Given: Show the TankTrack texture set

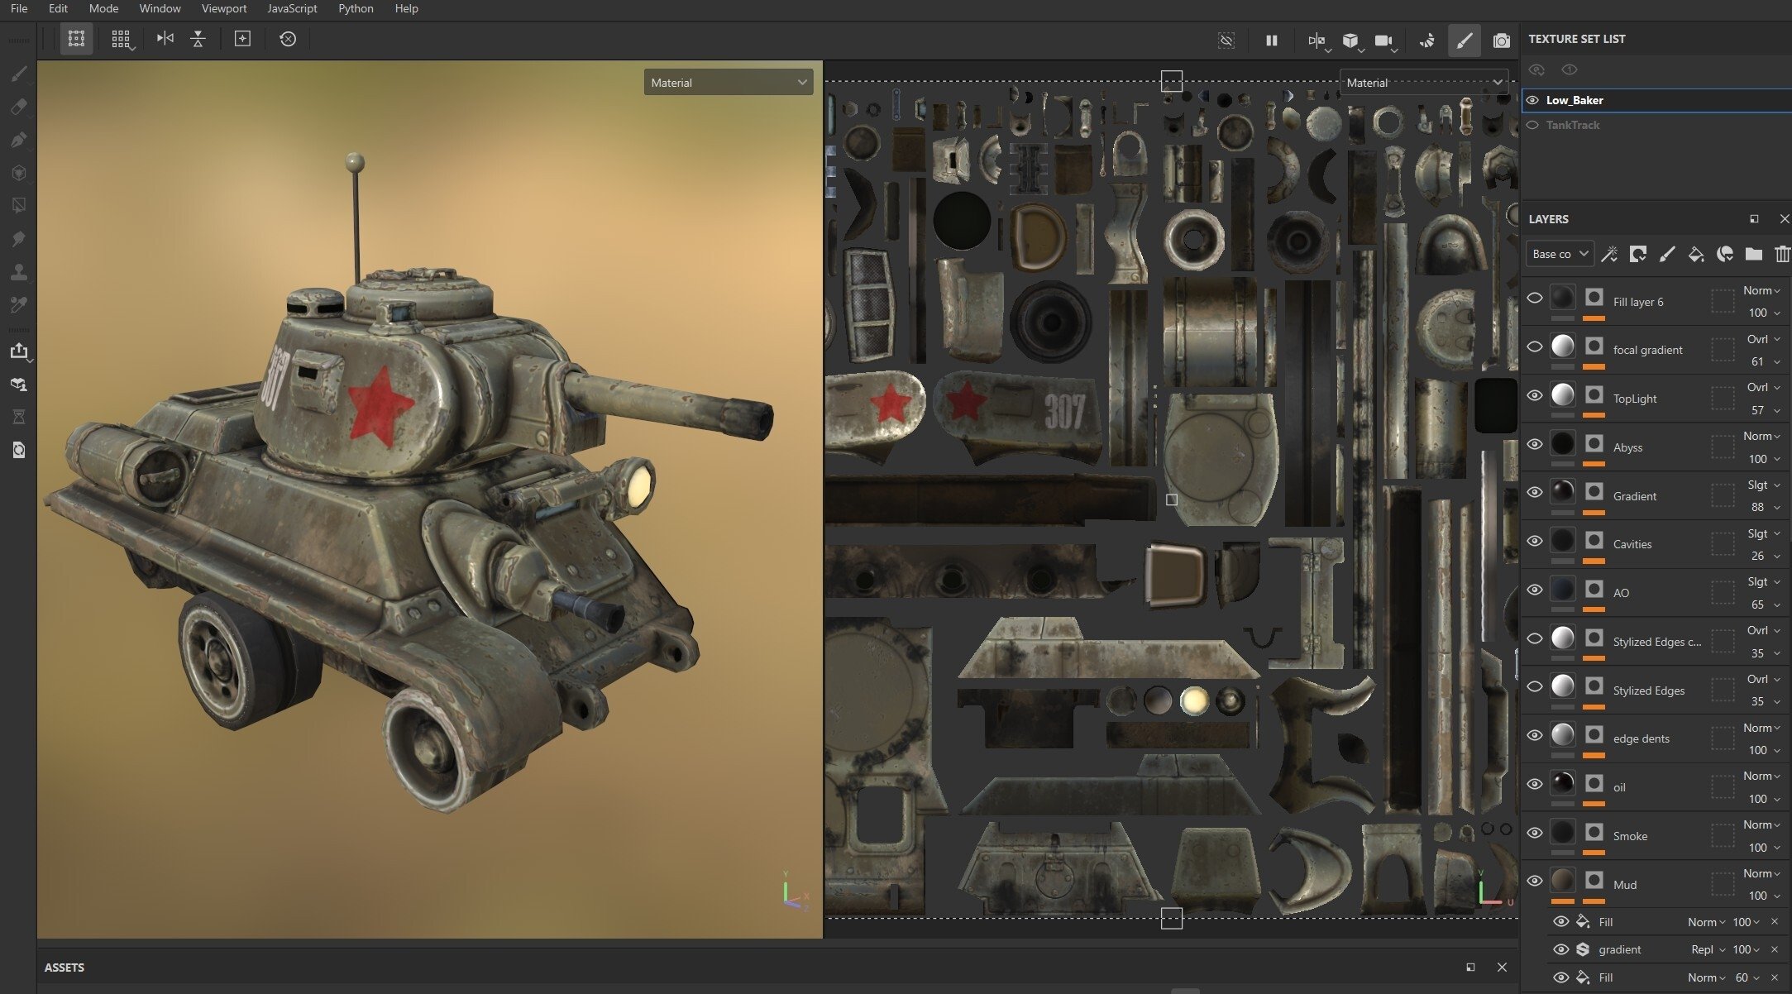Looking at the screenshot, I should 1532,125.
